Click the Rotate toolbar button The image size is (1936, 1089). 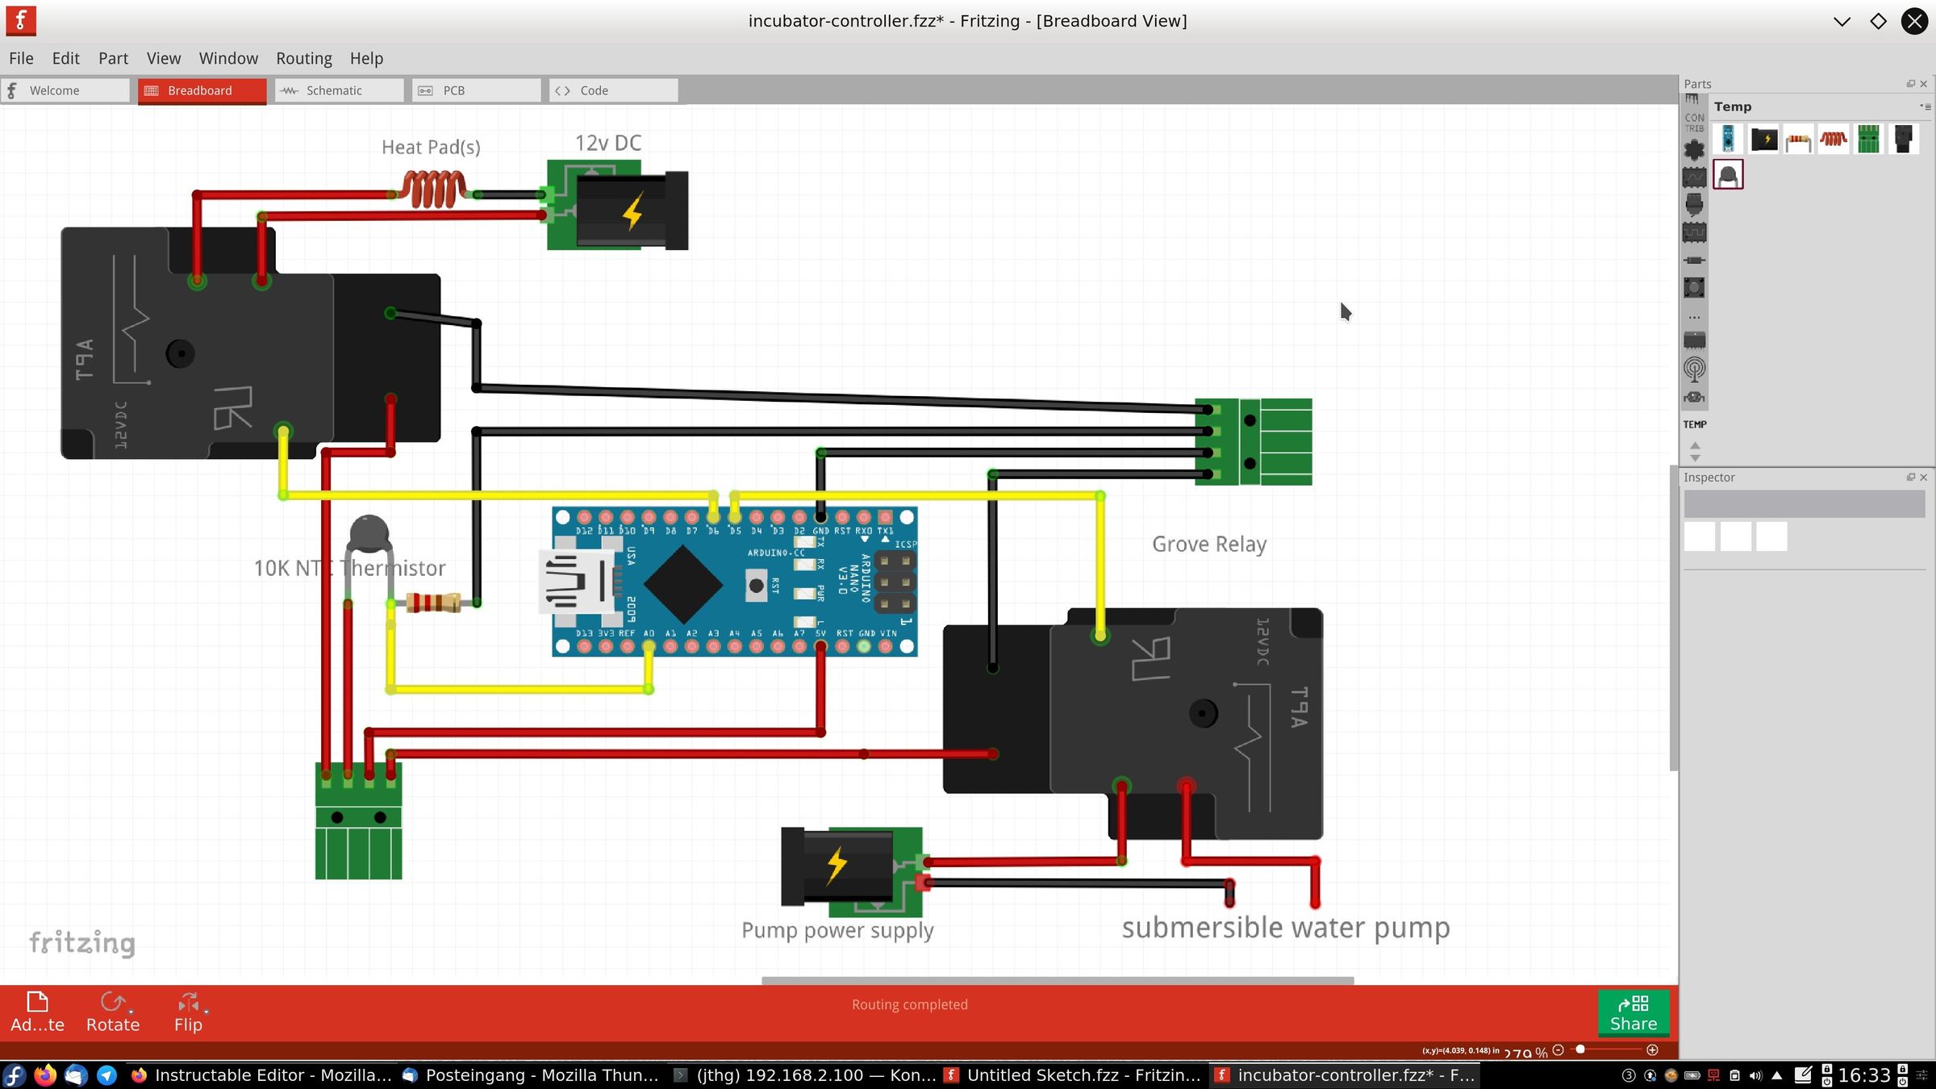point(113,1012)
